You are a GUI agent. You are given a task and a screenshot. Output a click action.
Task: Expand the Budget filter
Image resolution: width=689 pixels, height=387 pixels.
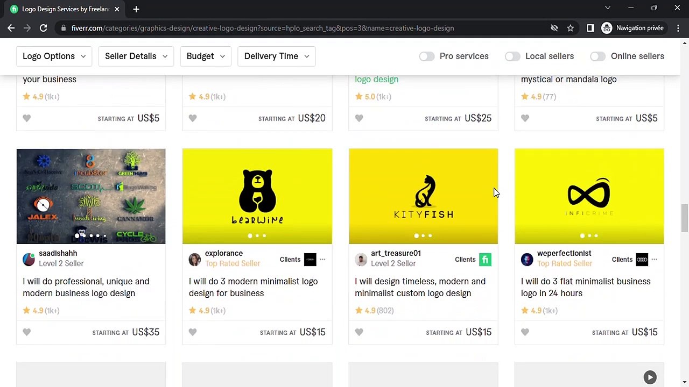[206, 56]
